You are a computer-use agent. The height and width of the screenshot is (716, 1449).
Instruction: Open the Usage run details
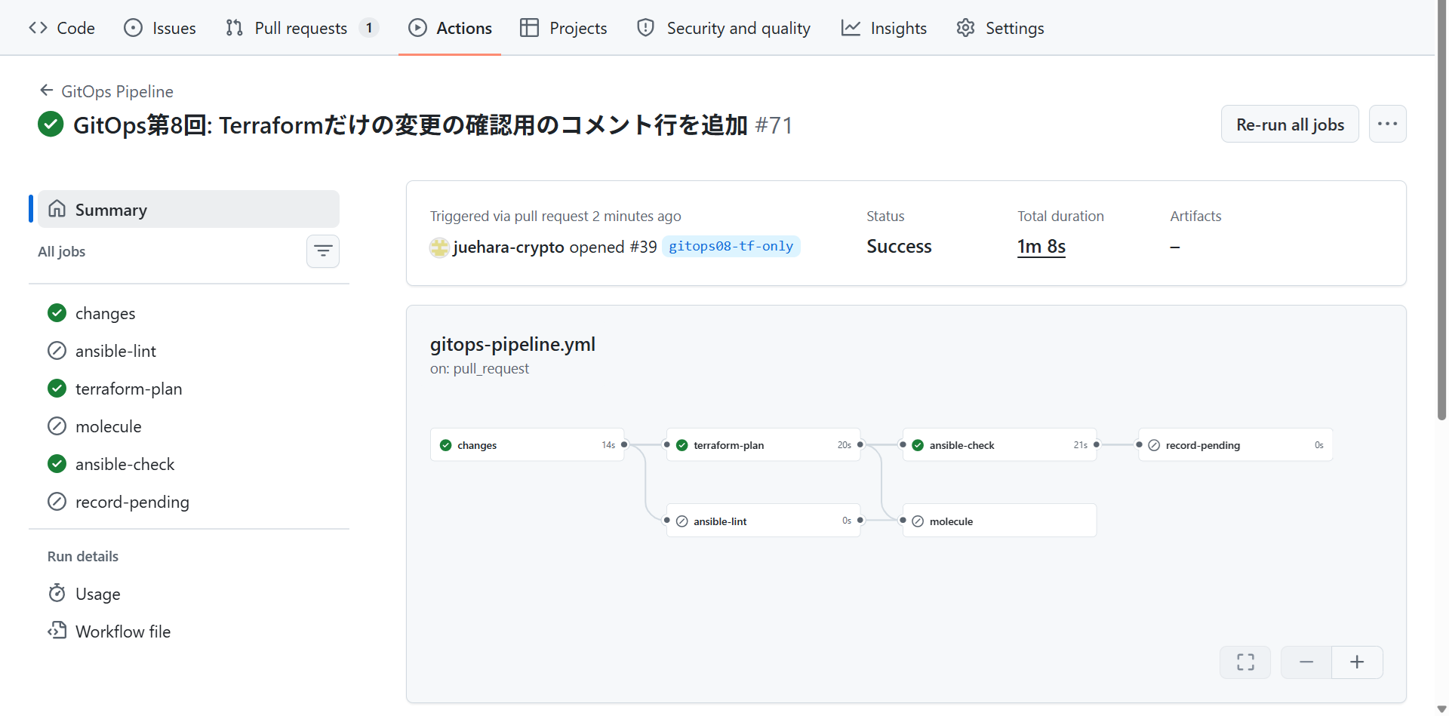click(189, 594)
